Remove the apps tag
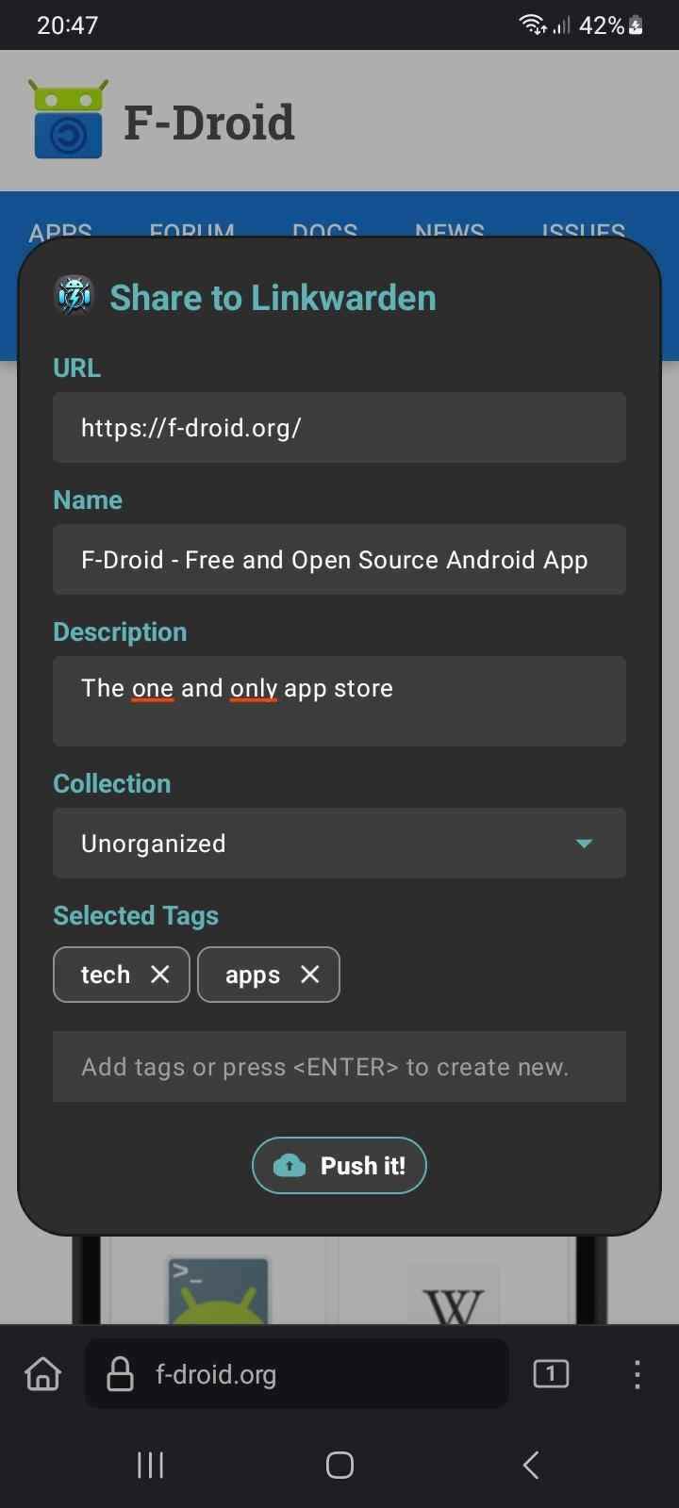Image resolution: width=679 pixels, height=1508 pixels. pos(309,975)
